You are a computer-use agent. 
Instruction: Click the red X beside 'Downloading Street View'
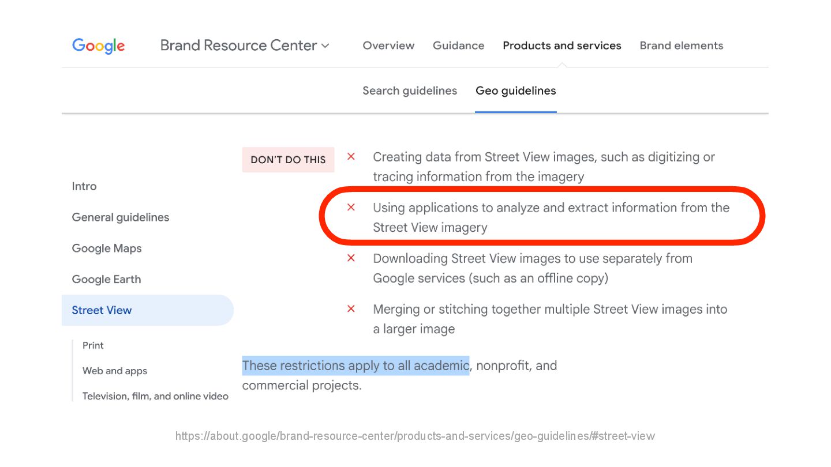pos(351,258)
